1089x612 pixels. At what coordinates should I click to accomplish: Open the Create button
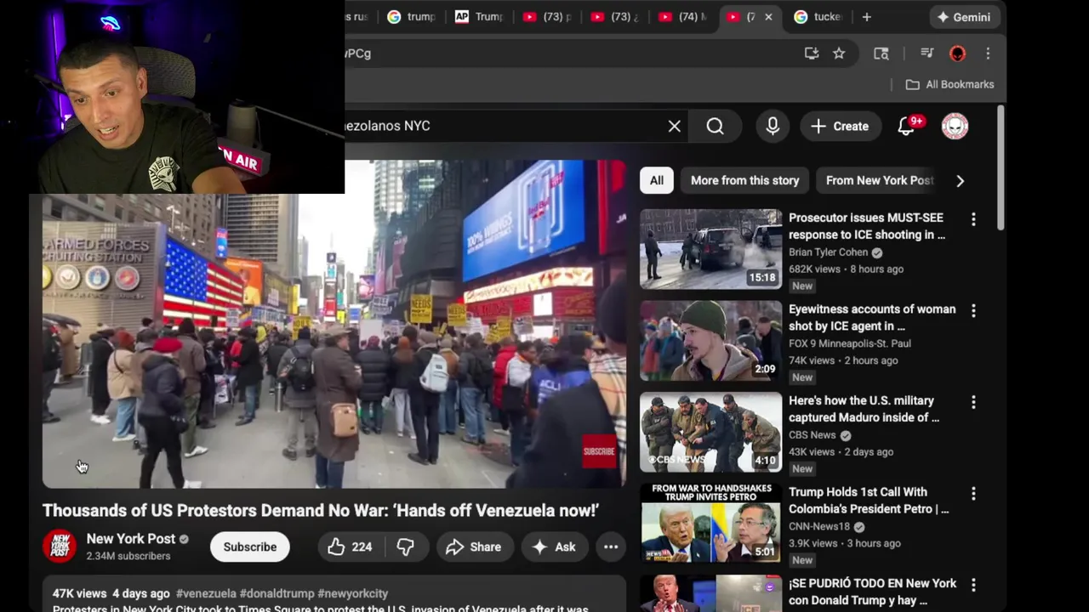[840, 126]
